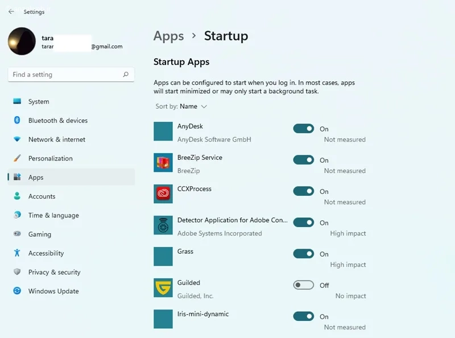Disable AnyDesk startup toggle

click(304, 129)
